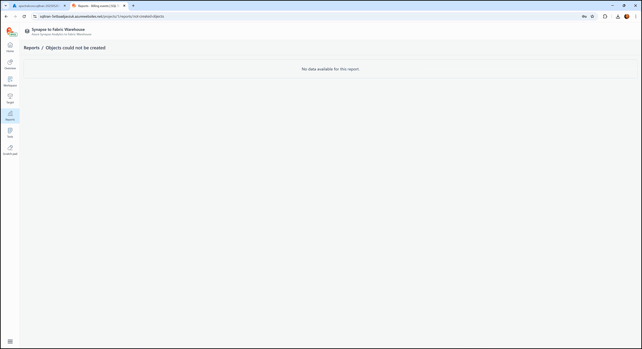The height and width of the screenshot is (349, 642).
Task: Toggle the sidebar hamburger menu
Action: pyautogui.click(x=10, y=341)
